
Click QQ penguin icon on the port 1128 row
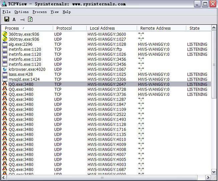[x=5, y=124]
